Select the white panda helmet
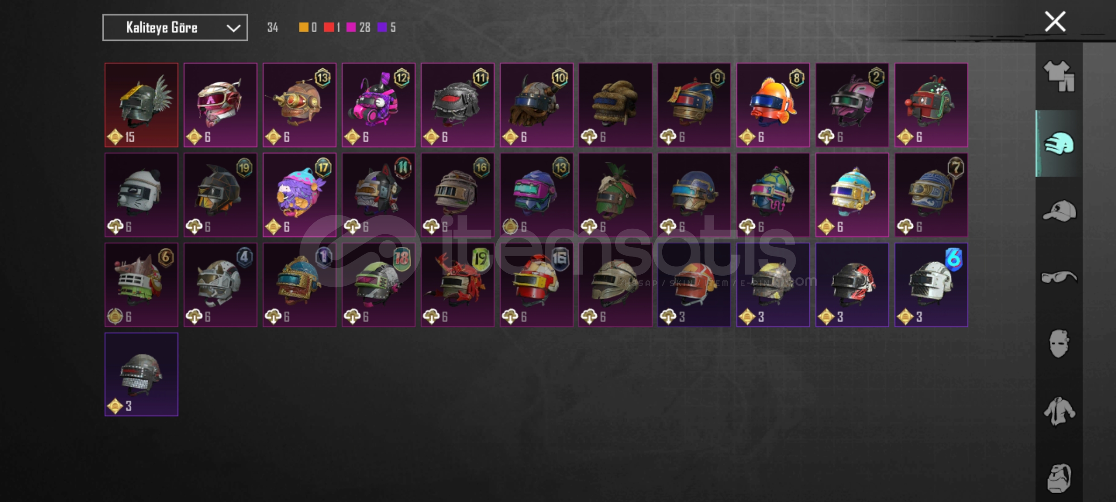Screen dimensions: 1116x502 coord(141,195)
